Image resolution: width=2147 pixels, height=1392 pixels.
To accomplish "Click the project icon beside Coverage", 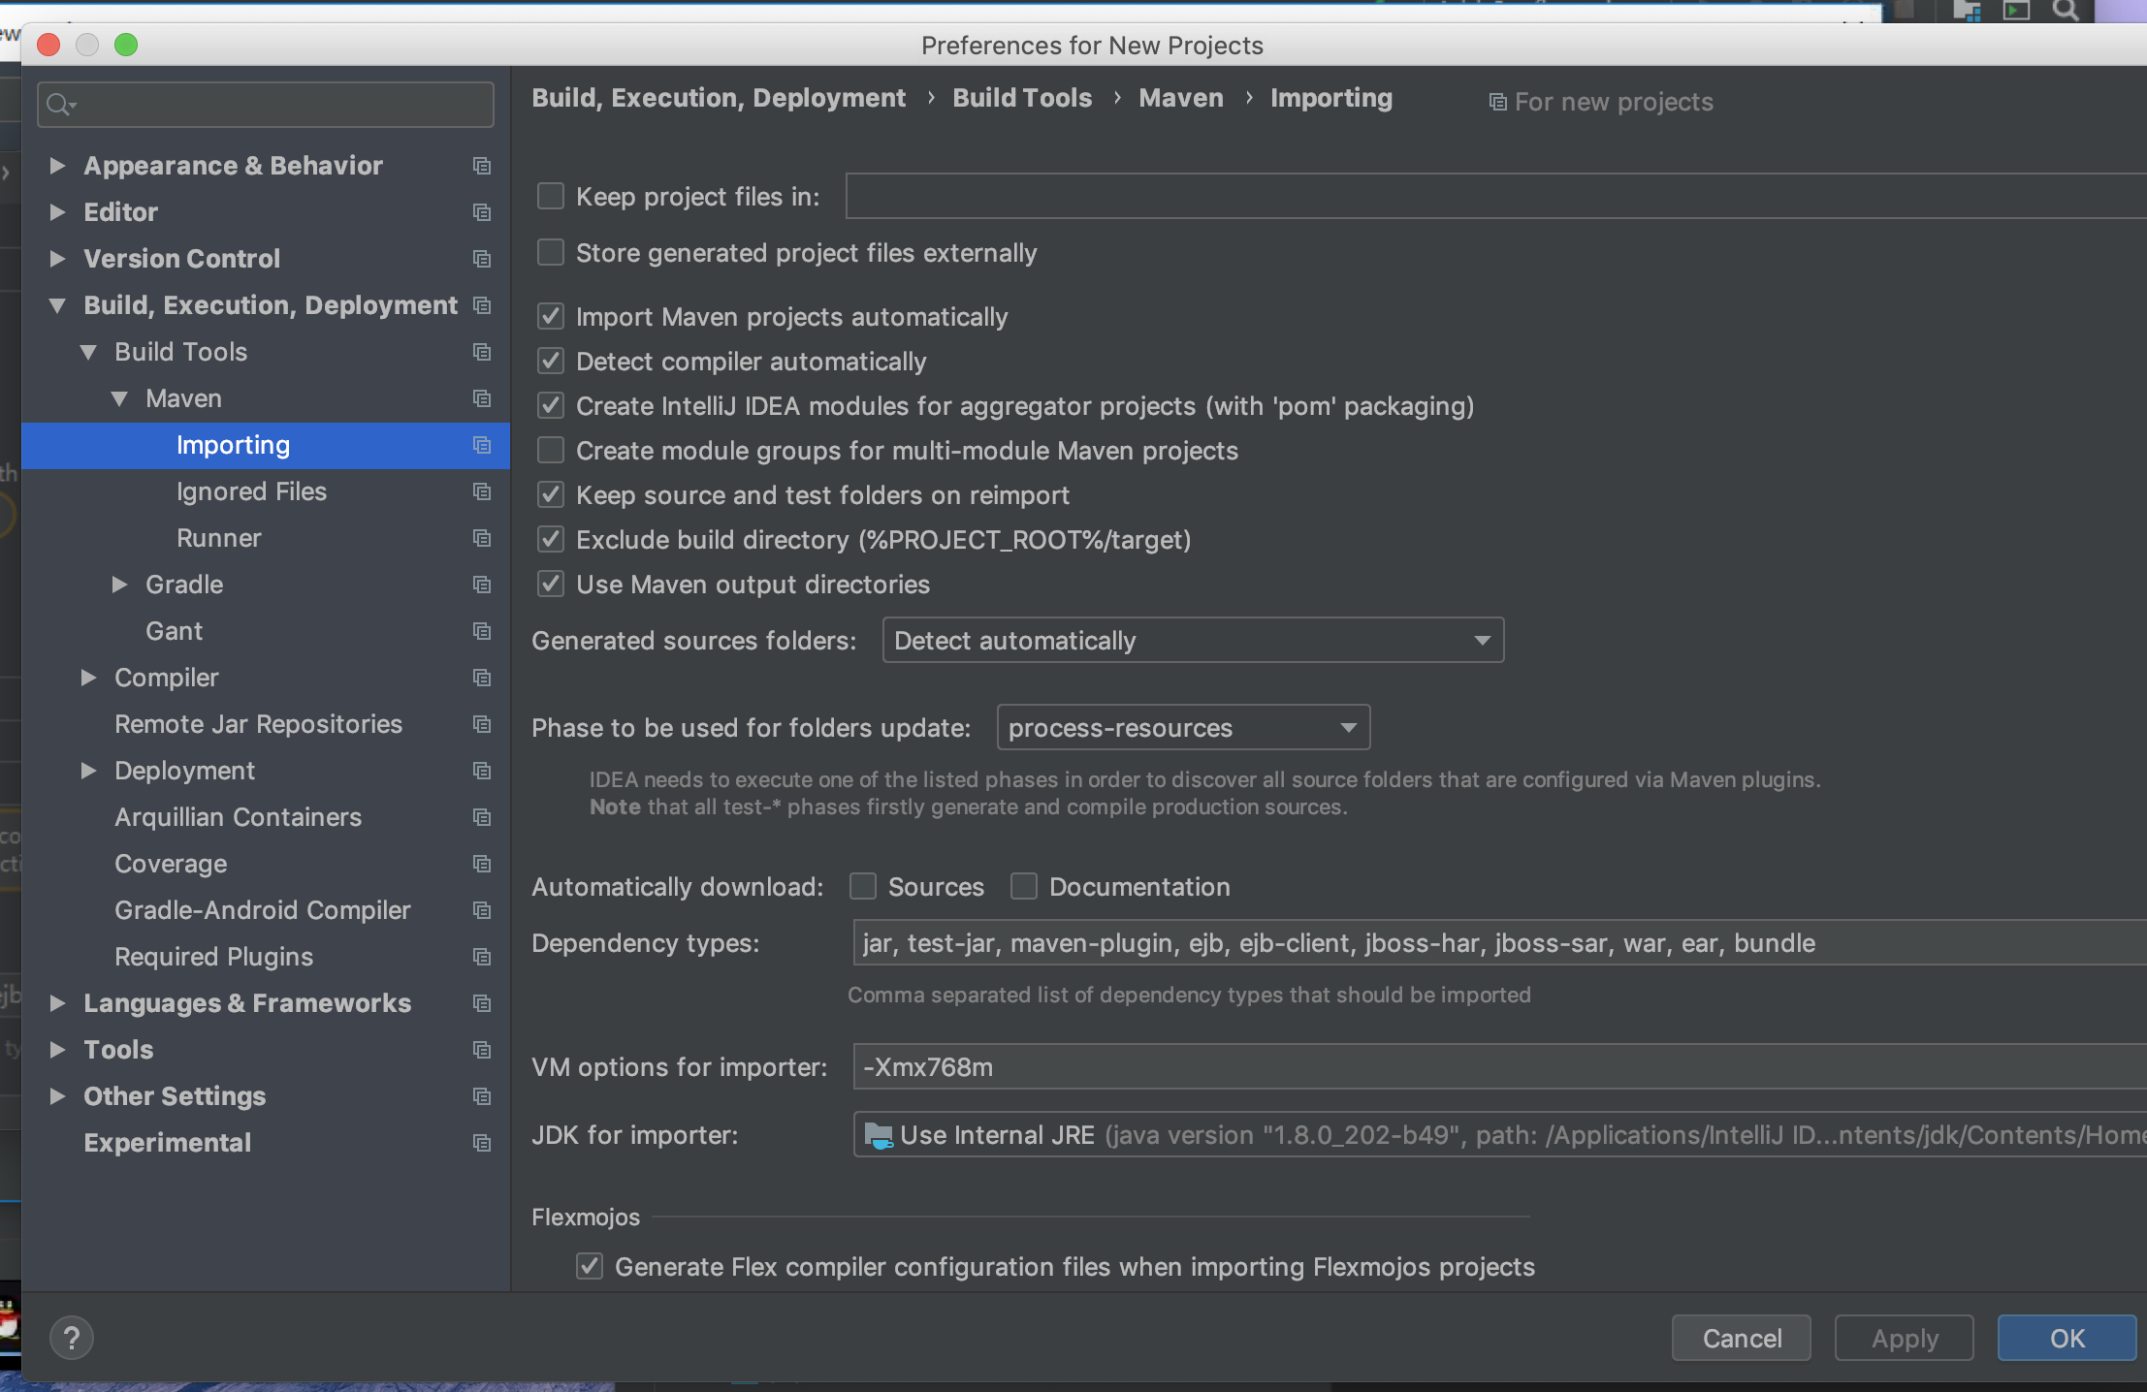I will 481,864.
